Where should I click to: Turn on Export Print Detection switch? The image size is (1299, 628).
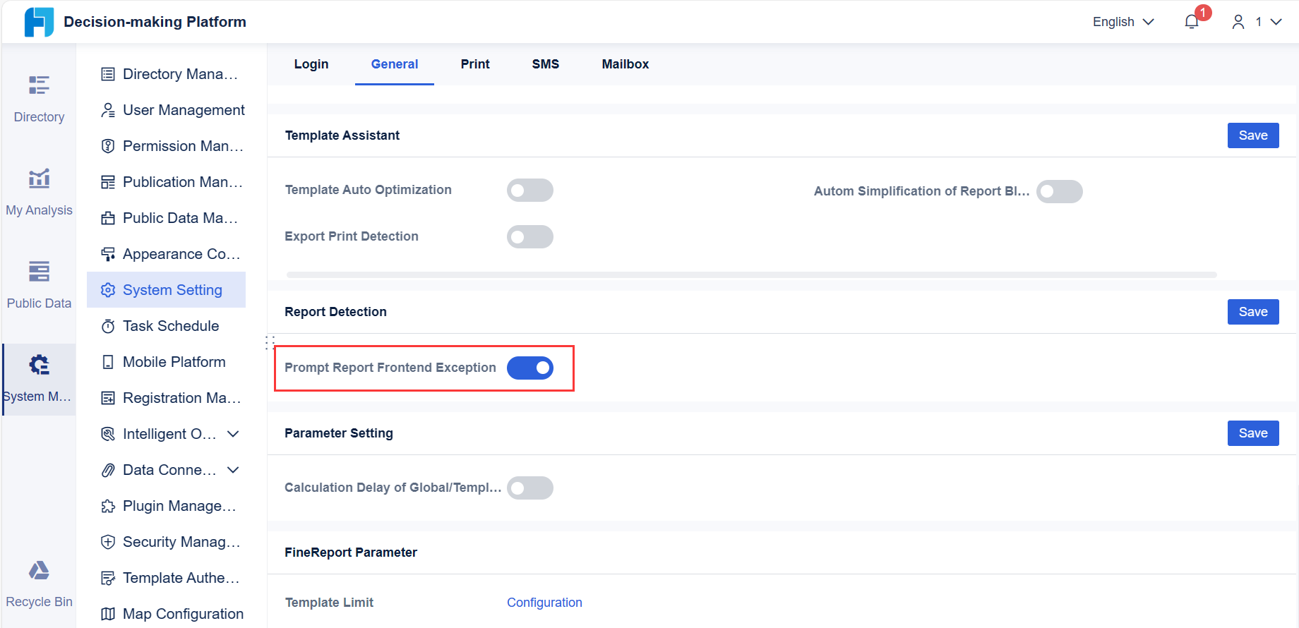529,237
